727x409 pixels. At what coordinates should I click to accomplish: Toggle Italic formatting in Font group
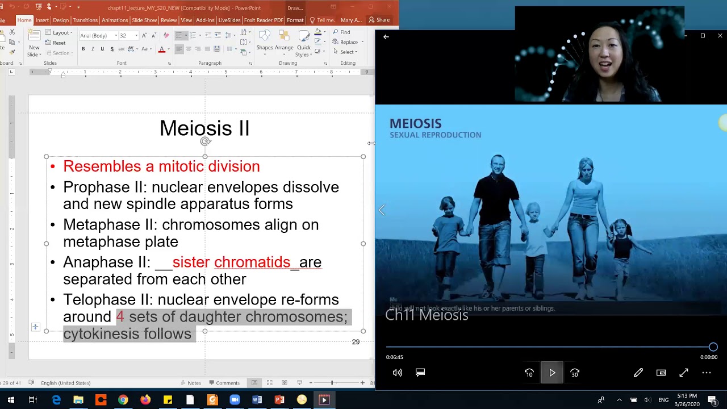[x=93, y=49]
